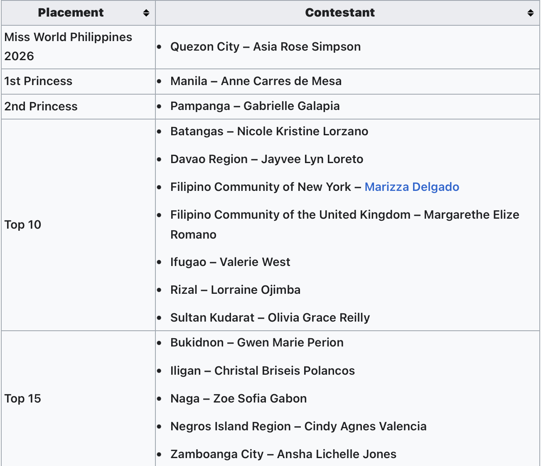Click the Manila – Anne Carres de Mesa entry

pyautogui.click(x=256, y=81)
